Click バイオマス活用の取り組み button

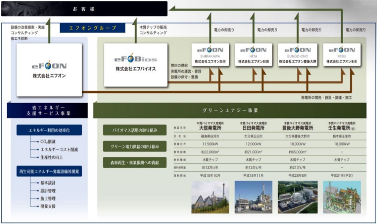click(134, 130)
